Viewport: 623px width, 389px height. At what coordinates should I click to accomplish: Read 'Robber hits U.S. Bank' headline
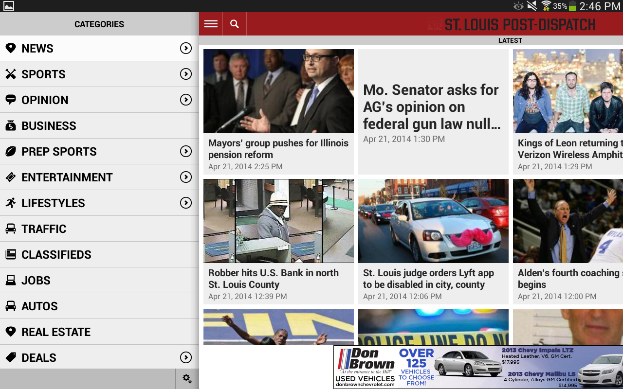(274, 279)
